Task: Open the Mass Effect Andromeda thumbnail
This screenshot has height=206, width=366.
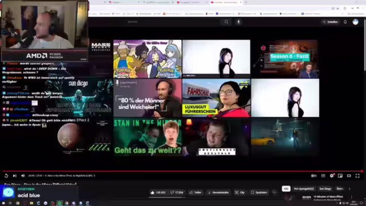Action: 101,59
